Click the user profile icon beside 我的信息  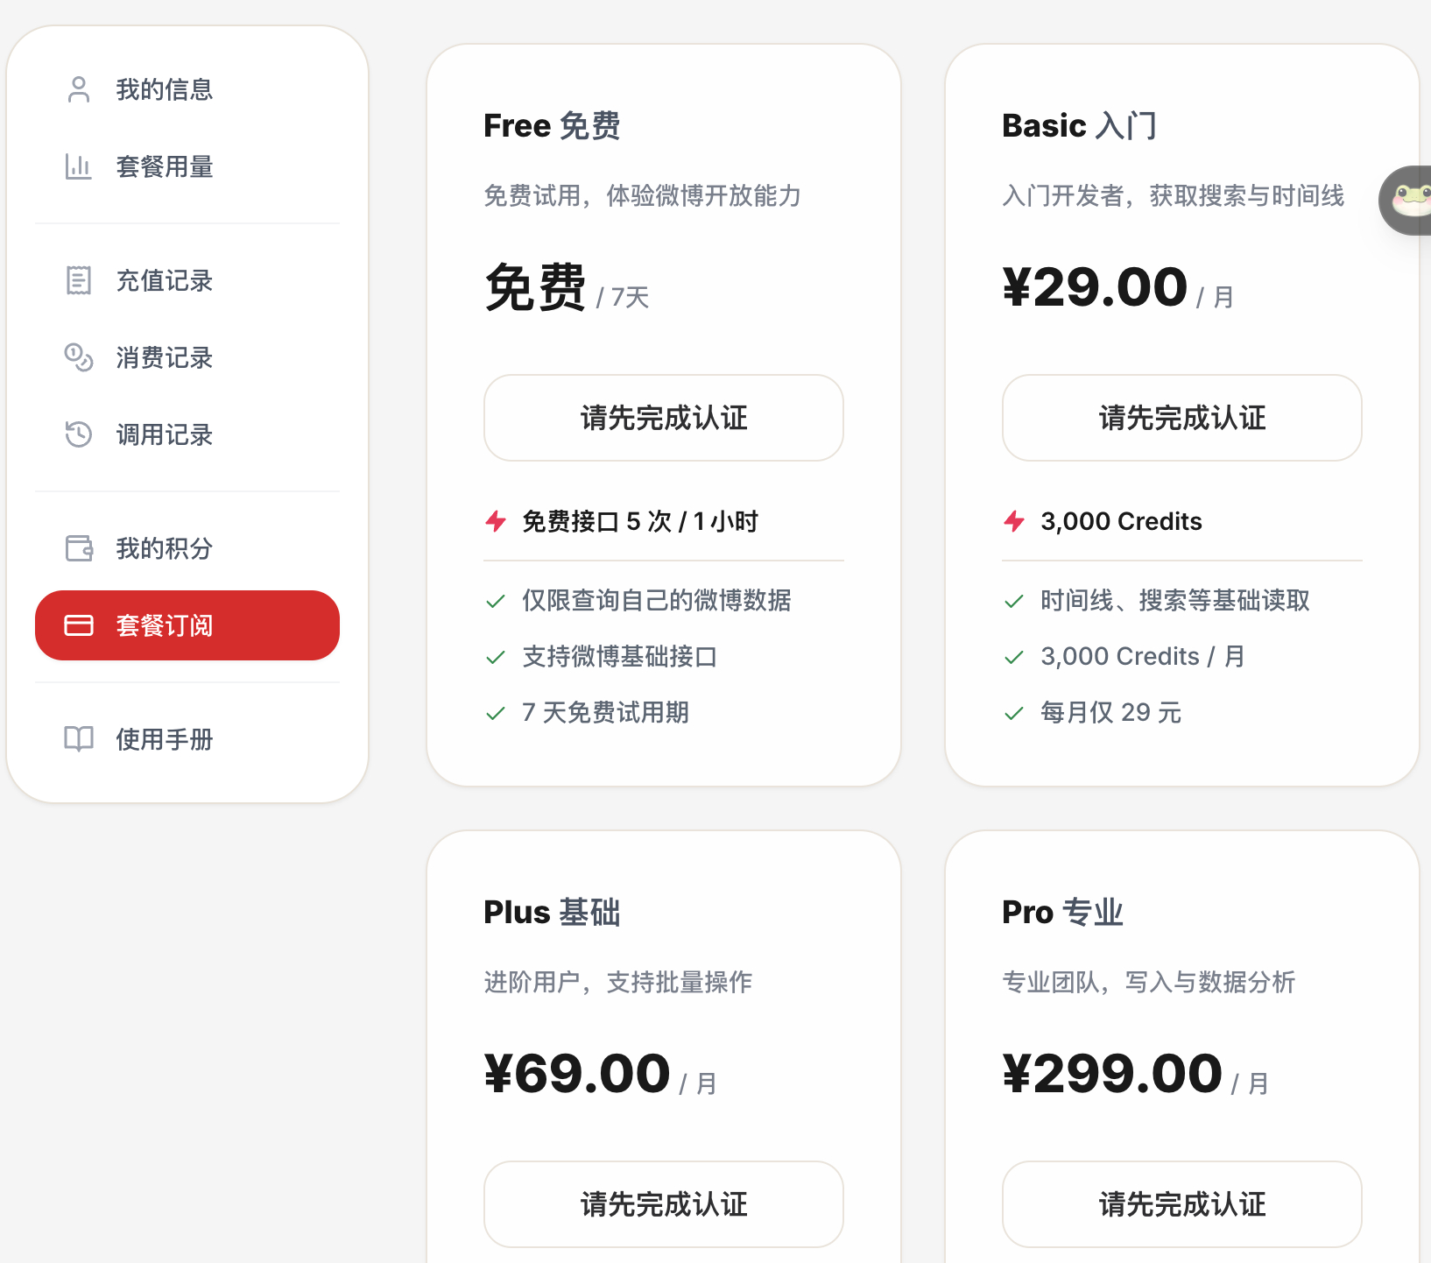(79, 89)
